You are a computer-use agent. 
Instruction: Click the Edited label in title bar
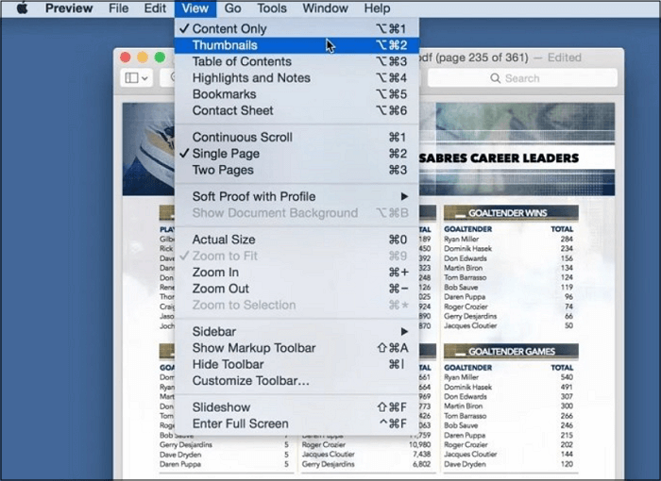click(x=564, y=58)
